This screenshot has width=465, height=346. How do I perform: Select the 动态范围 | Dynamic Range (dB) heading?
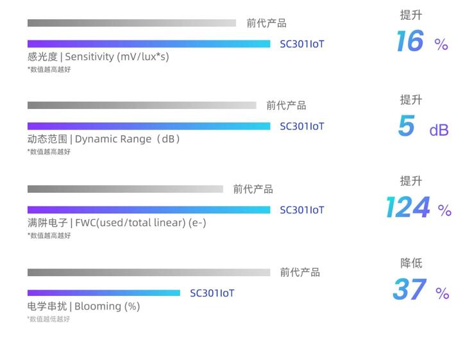point(103,139)
